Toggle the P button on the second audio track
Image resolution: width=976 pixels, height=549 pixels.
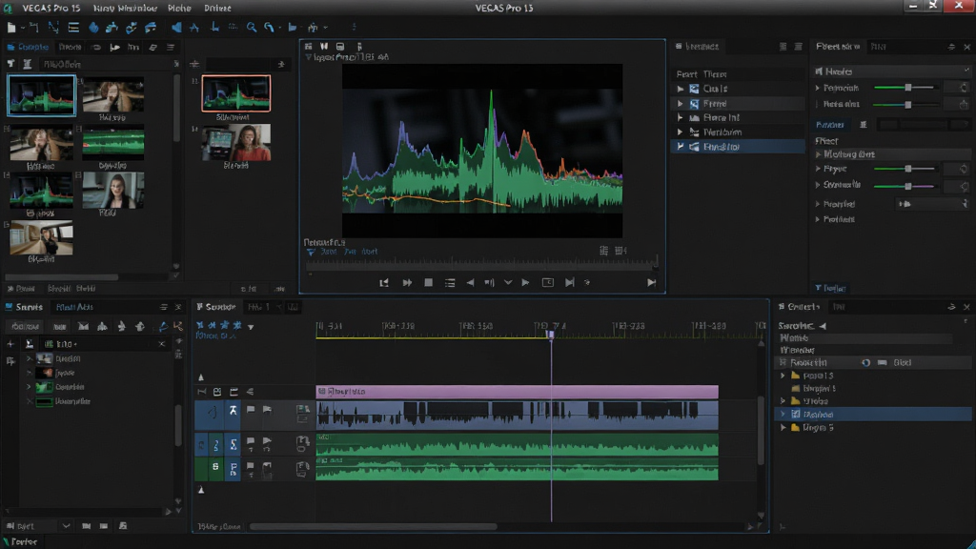(x=233, y=468)
